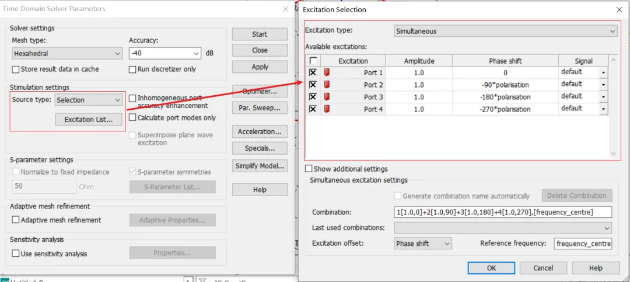This screenshot has height=282, width=630.
Task: Click the Excitation List... button
Action: [89, 119]
